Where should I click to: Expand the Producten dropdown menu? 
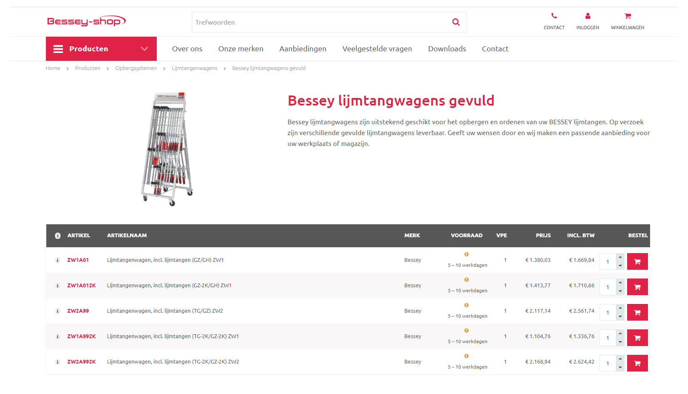(x=145, y=49)
